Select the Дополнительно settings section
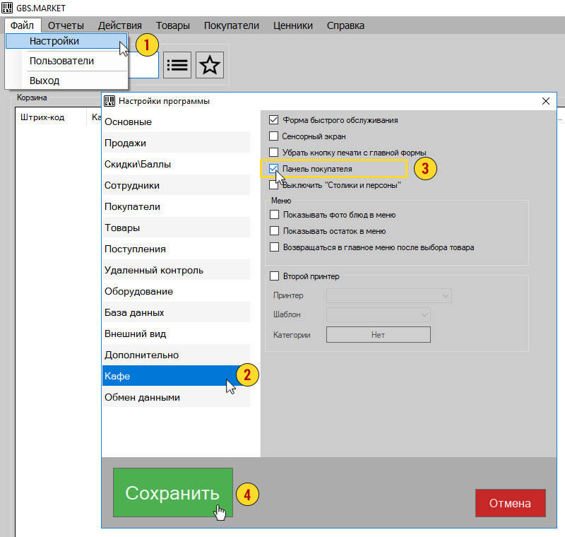This screenshot has height=537, width=565. tap(176, 355)
